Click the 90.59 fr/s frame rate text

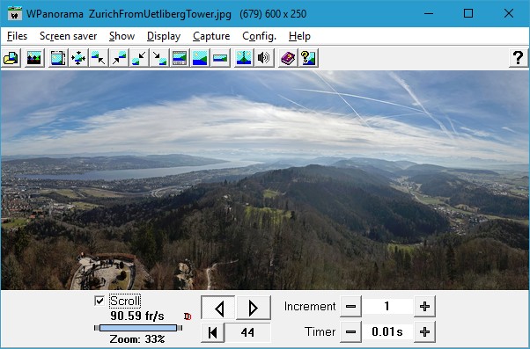[x=137, y=316]
